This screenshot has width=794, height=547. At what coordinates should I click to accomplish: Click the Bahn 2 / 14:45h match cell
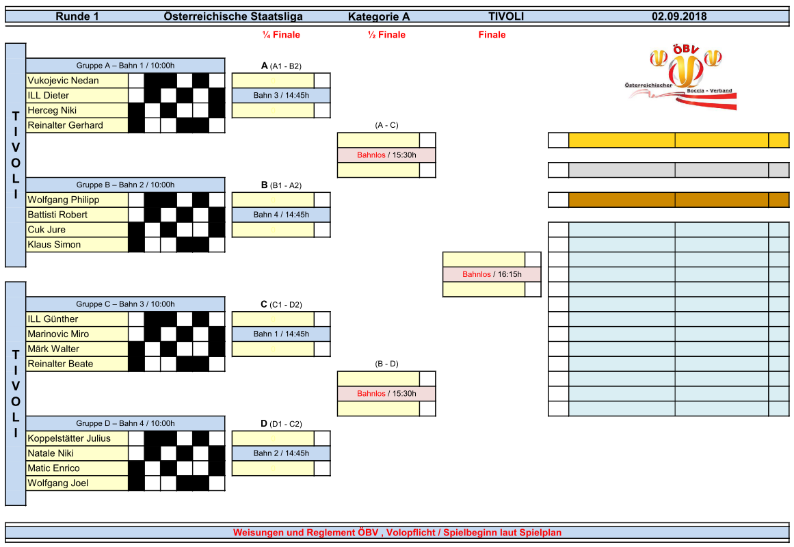point(281,453)
